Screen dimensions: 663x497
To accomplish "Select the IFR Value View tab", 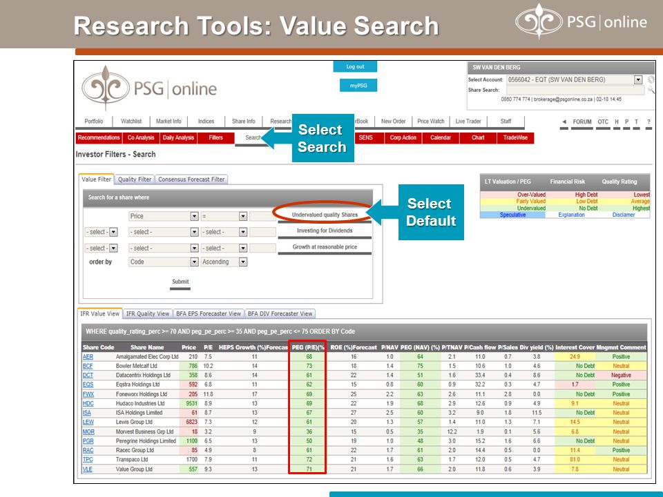I will [100, 313].
